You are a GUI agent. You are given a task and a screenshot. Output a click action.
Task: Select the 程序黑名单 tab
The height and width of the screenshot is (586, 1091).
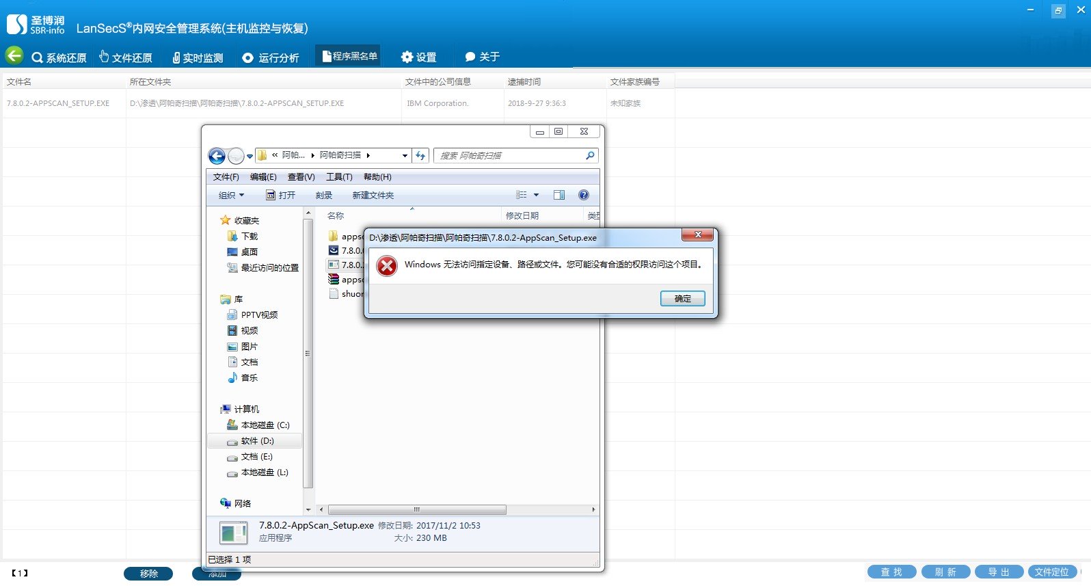point(349,56)
